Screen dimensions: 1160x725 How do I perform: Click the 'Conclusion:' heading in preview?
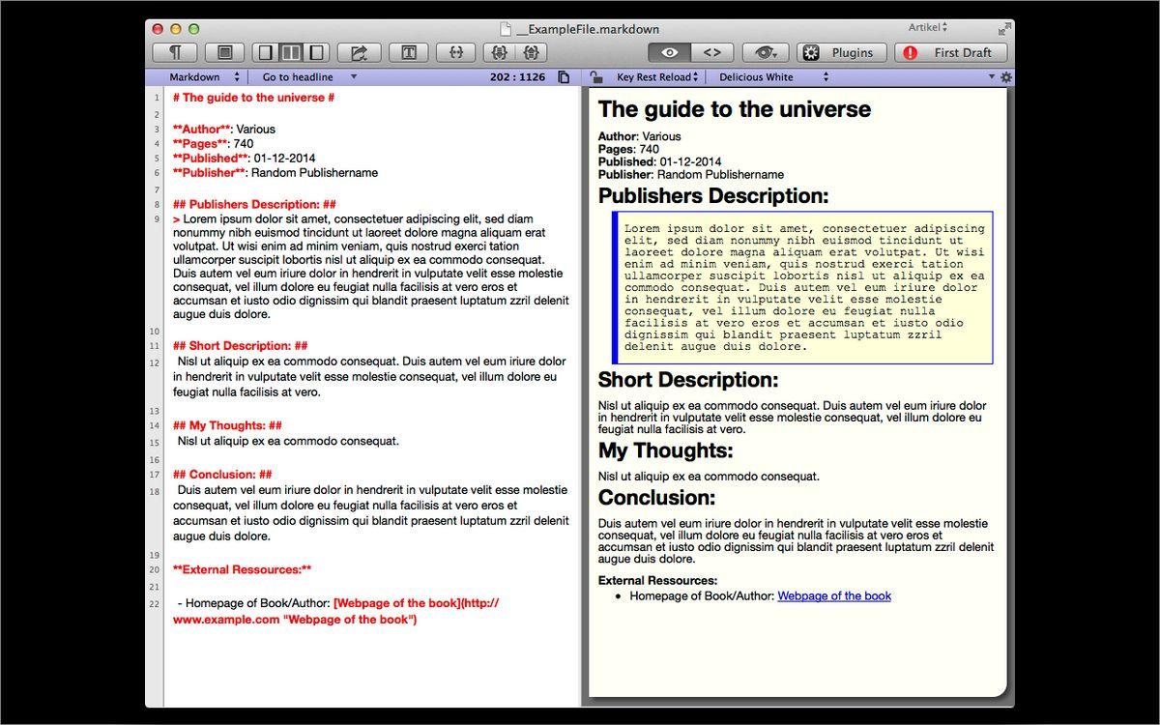[x=657, y=498]
